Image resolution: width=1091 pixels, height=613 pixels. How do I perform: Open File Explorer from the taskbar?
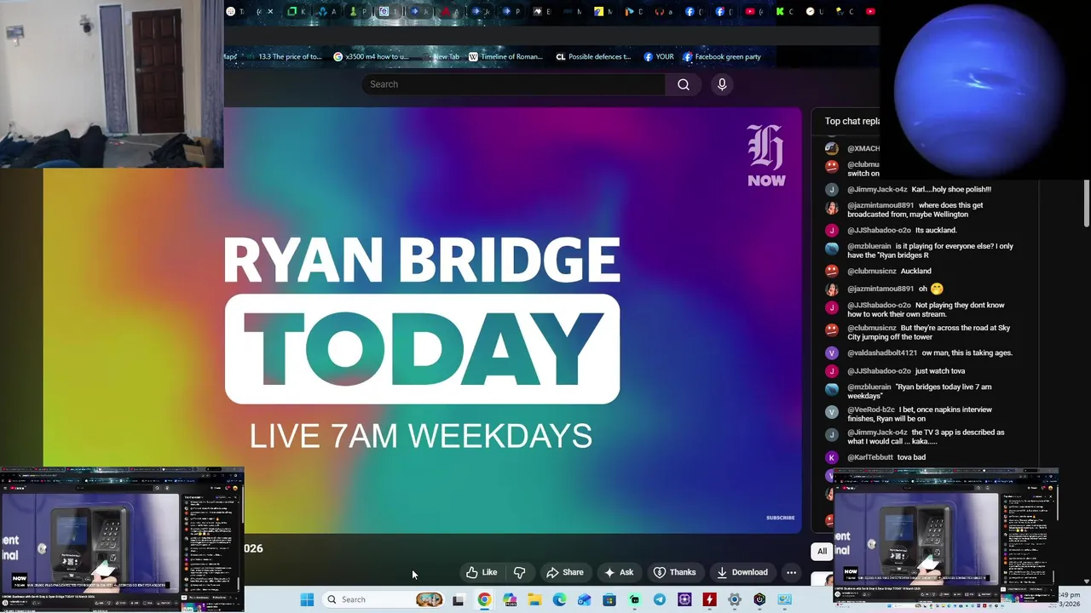[x=534, y=599]
